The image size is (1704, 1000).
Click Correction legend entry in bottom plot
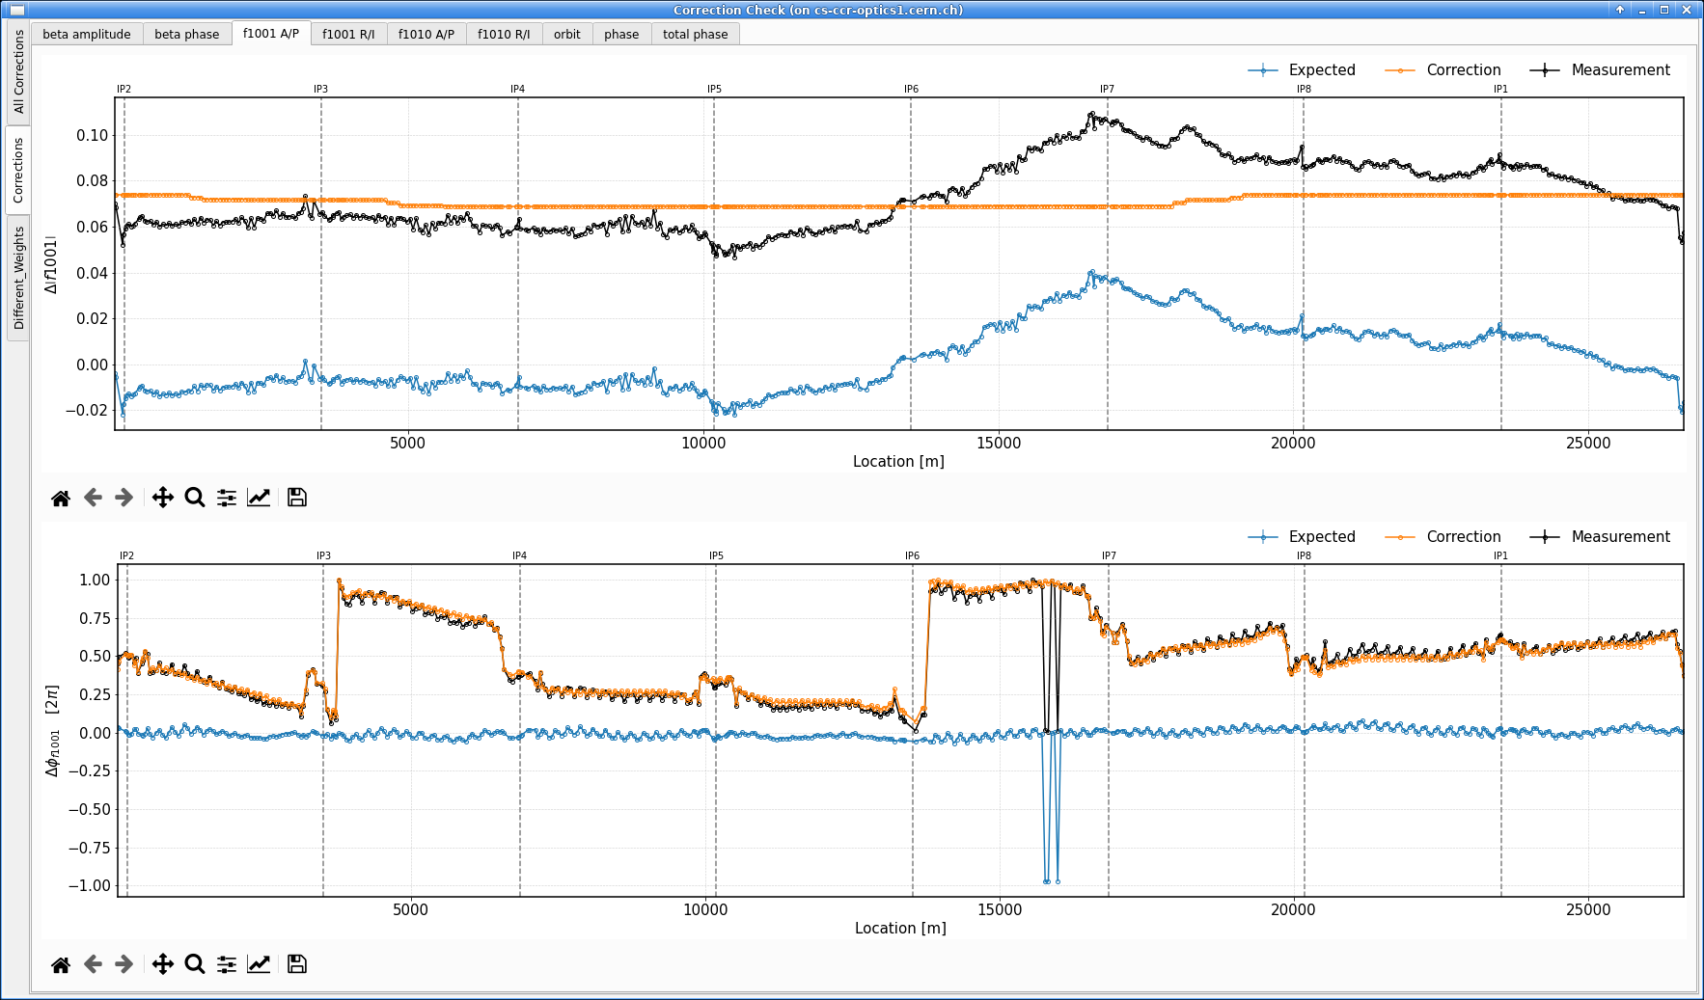(1443, 537)
